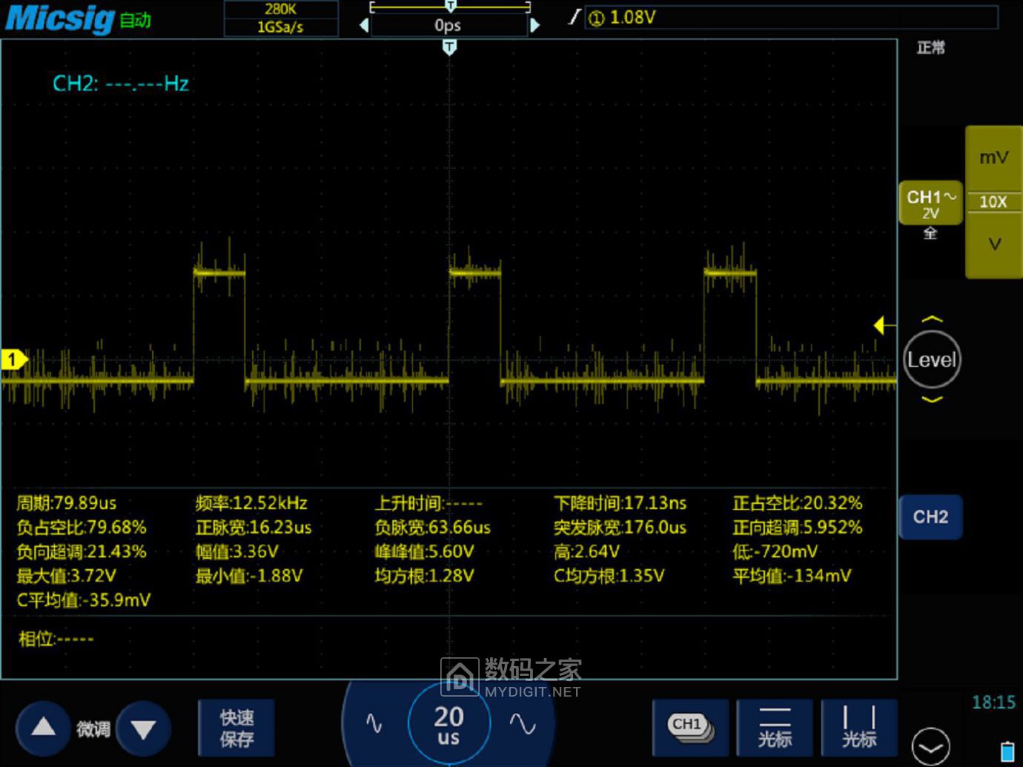Screen dimensions: 1023x767
Task: Tap the quick save button
Action: pos(236,728)
